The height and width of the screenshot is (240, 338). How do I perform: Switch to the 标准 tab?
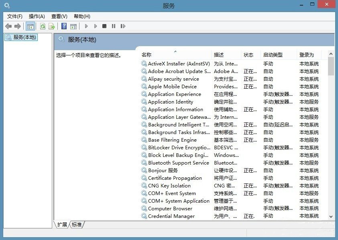76,225
